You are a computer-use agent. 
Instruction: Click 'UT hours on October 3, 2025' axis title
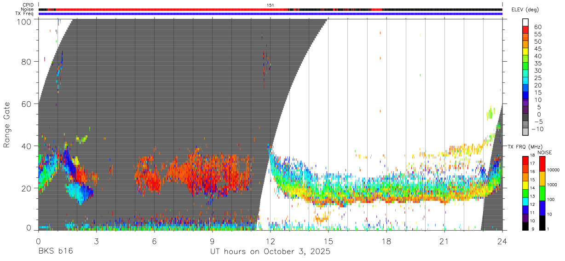pos(270,252)
